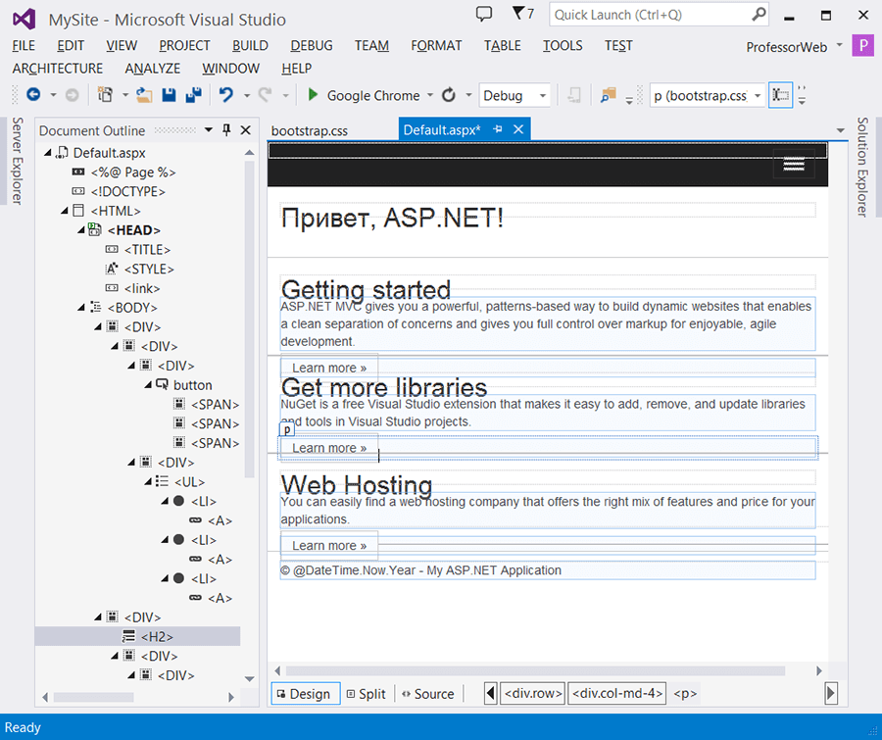Close the Document Outline panel

[x=246, y=130]
